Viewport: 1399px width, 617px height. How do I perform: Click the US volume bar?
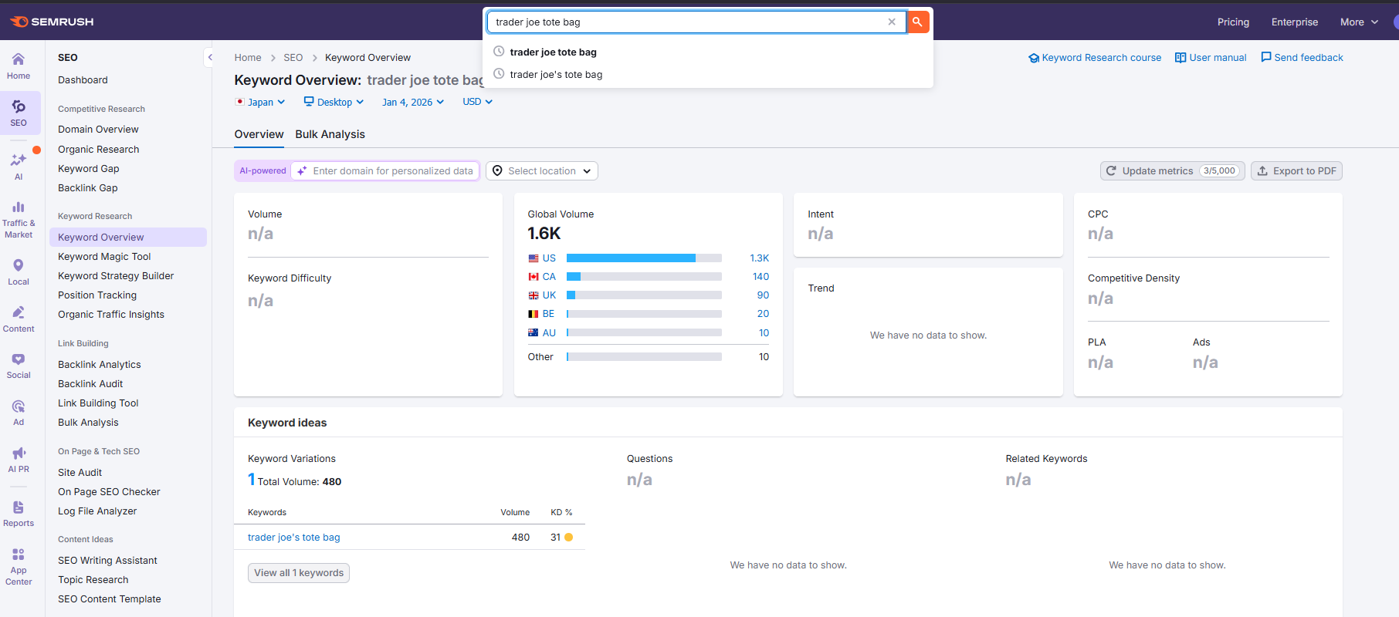[644, 258]
